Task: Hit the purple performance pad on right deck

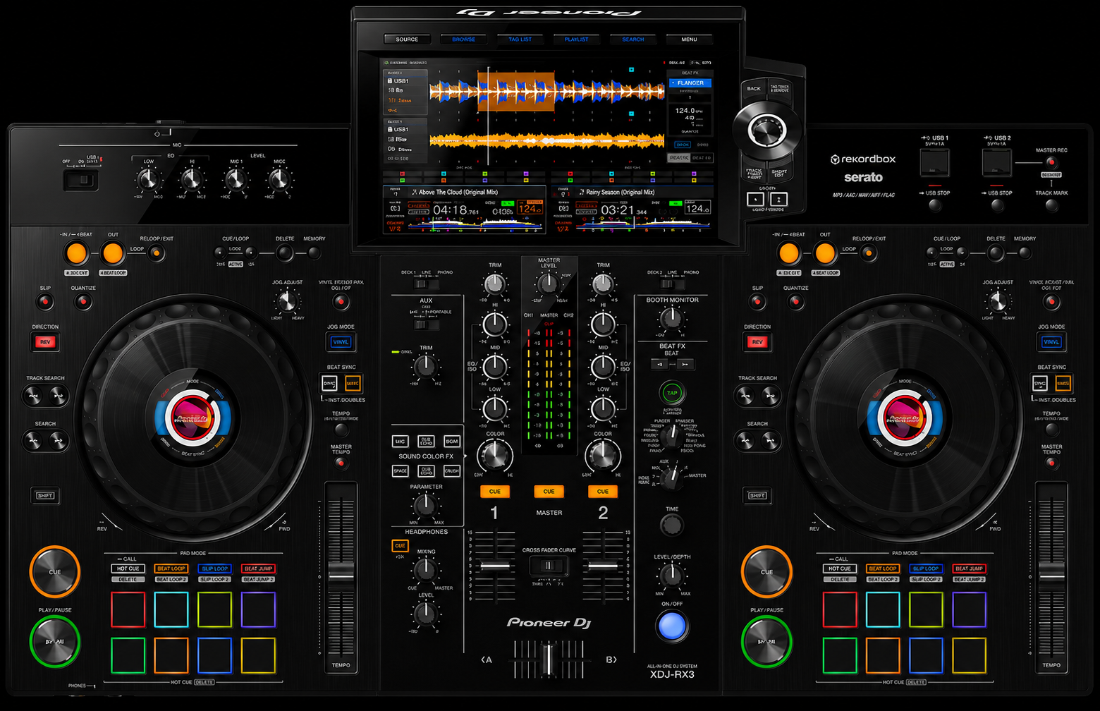Action: coord(970,609)
